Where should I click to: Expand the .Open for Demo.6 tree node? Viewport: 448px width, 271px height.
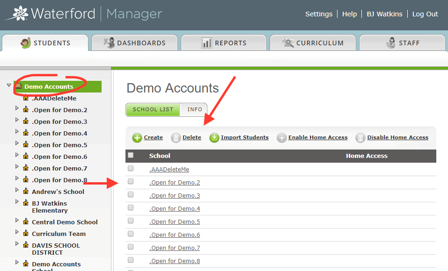click(x=16, y=155)
